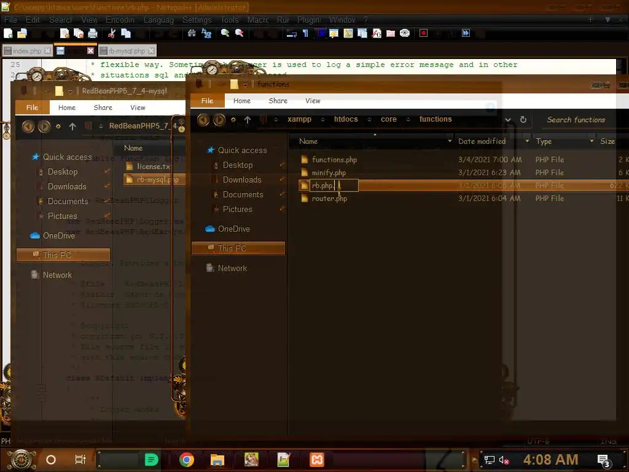Open Quick Access Toolbar dropdown in functions titlebar
This screenshot has height=472, width=629.
(x=245, y=85)
